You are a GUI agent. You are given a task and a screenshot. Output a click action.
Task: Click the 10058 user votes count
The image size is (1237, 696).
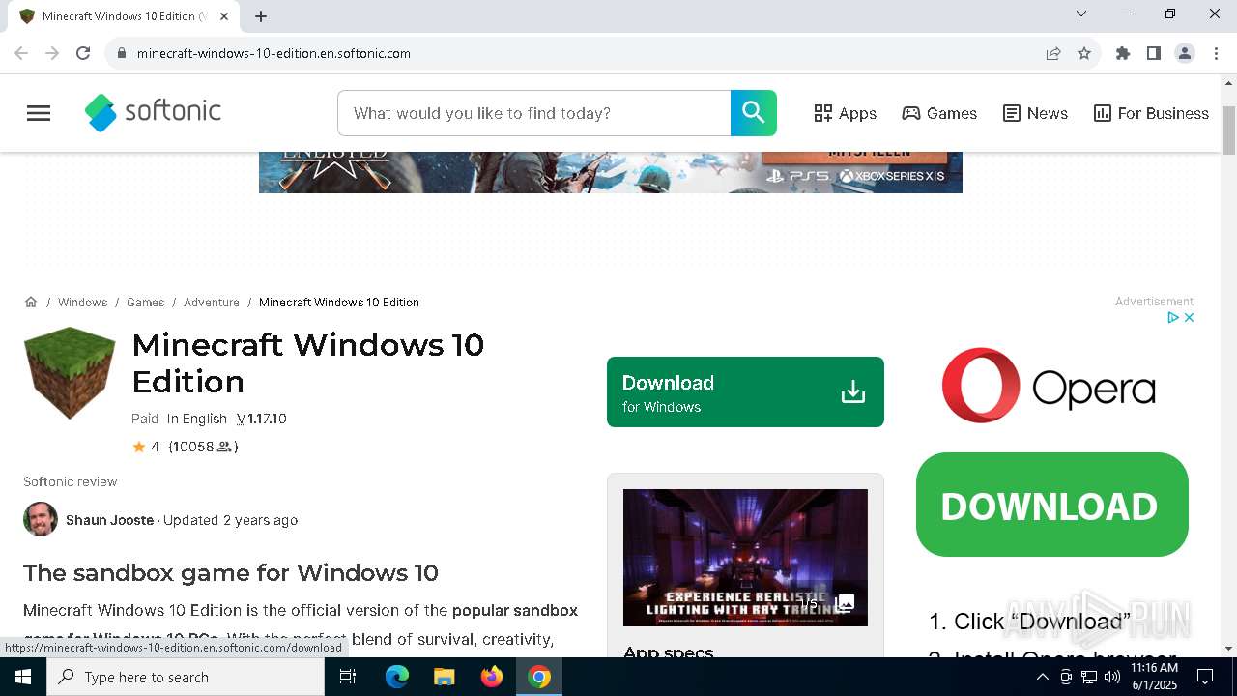(x=203, y=447)
